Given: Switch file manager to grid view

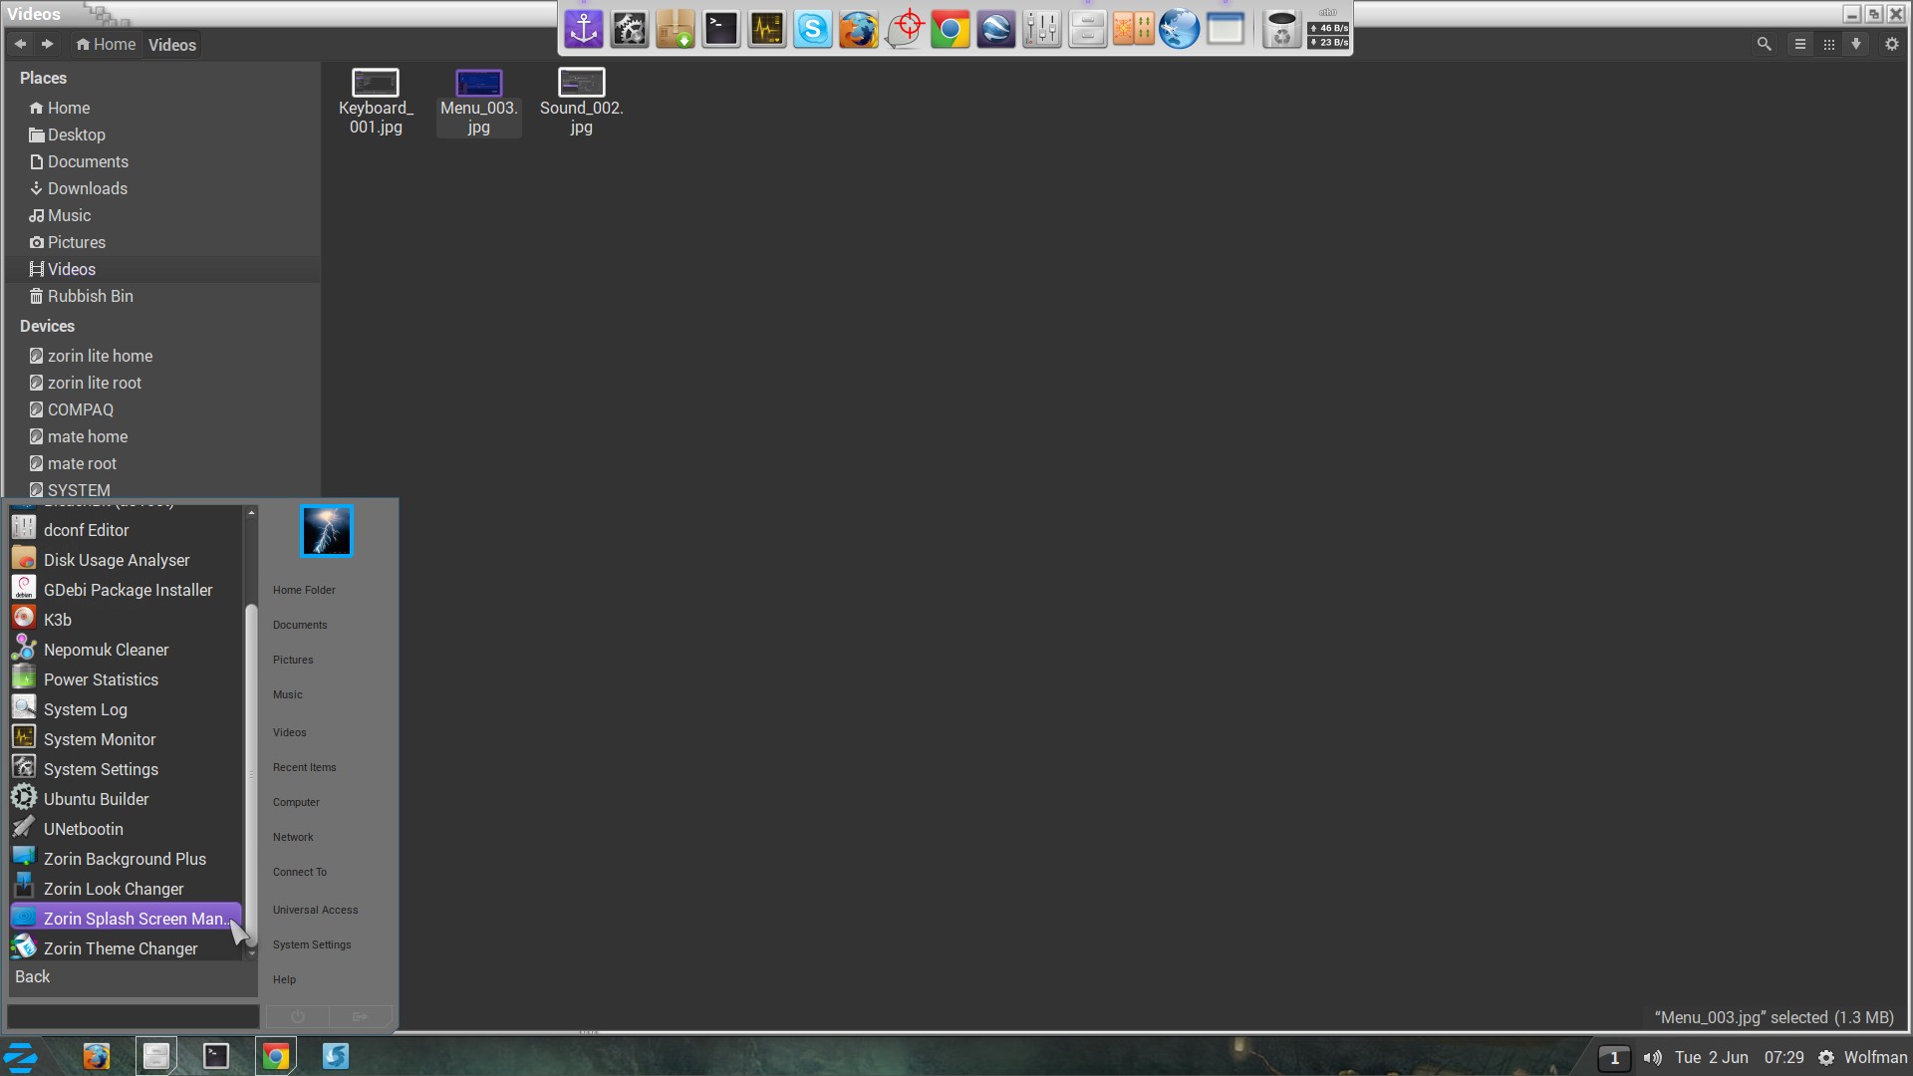Looking at the screenshot, I should 1828,44.
